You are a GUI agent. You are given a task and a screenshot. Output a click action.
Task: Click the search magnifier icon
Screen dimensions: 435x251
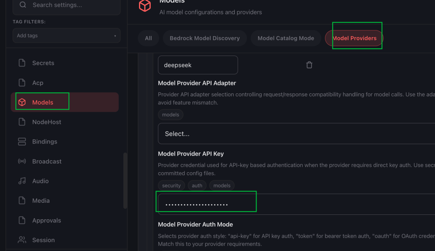(x=23, y=5)
